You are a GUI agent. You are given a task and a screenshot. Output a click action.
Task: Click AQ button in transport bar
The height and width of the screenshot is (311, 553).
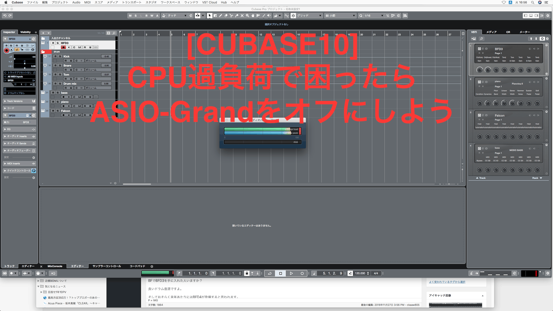click(53, 273)
